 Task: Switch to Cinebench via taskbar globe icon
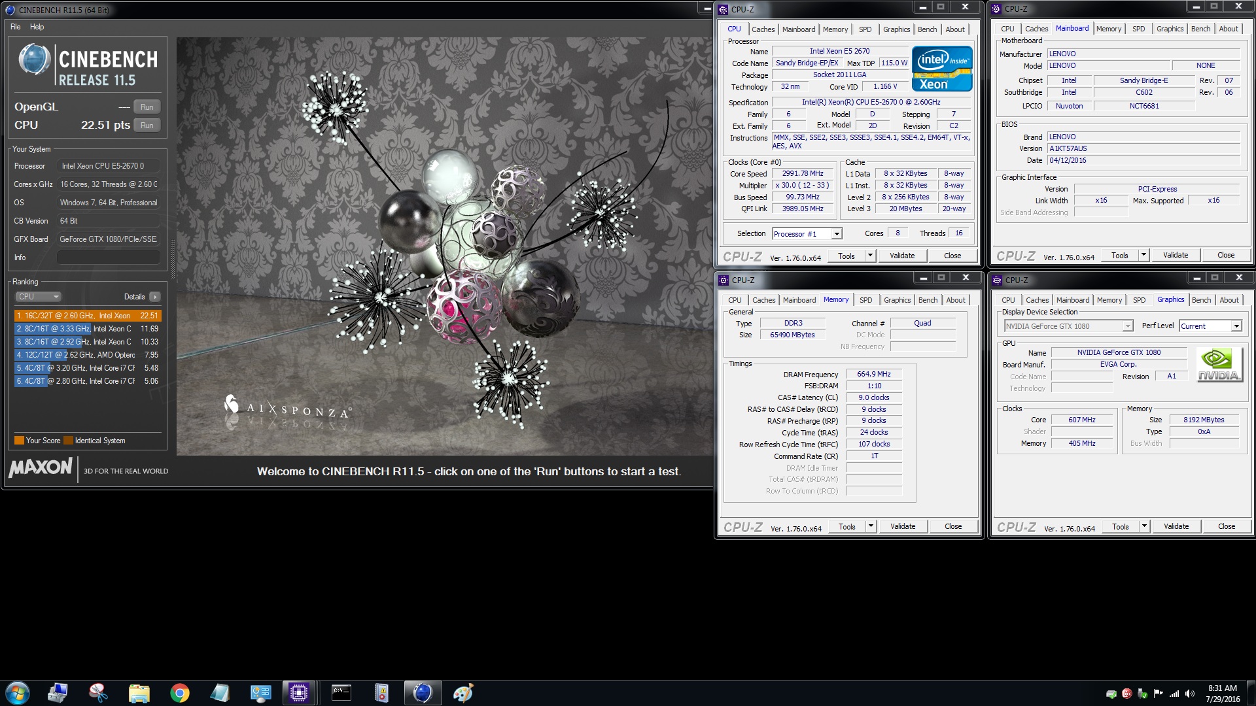click(x=423, y=693)
